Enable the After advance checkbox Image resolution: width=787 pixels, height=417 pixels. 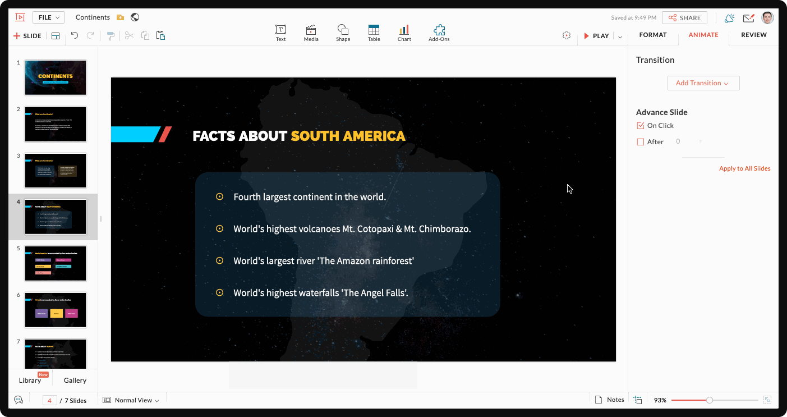coord(641,142)
